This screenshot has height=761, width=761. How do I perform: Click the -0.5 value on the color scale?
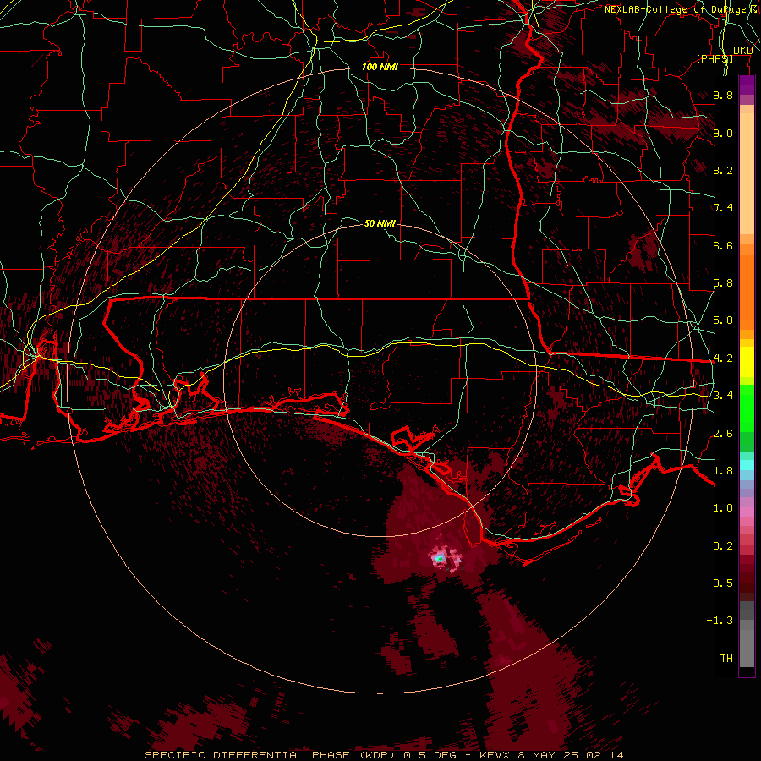tap(720, 583)
